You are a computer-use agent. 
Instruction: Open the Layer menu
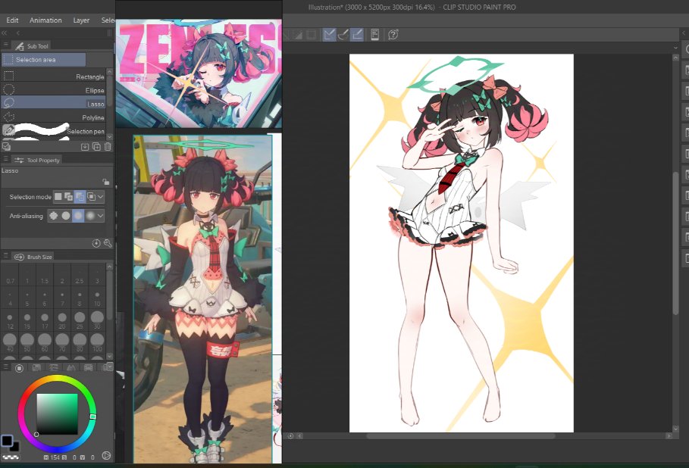point(81,20)
